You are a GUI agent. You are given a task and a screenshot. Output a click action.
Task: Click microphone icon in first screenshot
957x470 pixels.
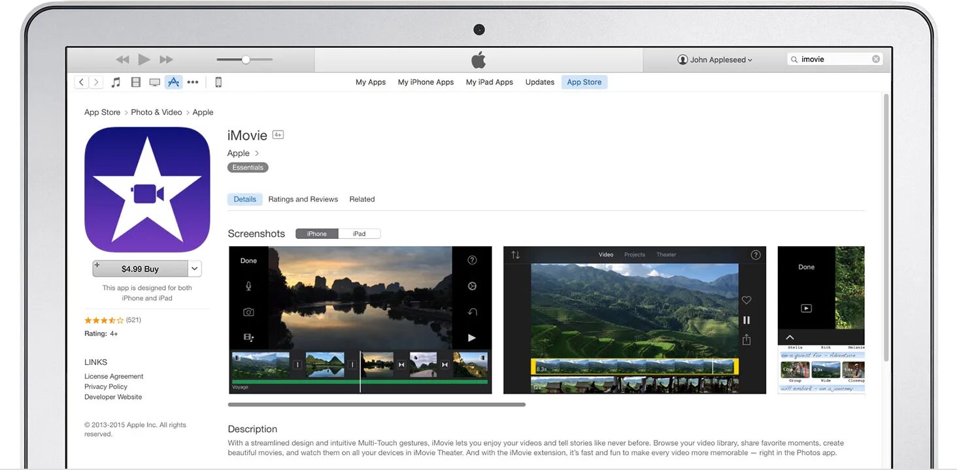point(248,286)
